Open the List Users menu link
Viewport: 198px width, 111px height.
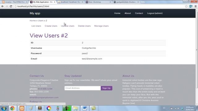pyautogui.click(x=36, y=26)
